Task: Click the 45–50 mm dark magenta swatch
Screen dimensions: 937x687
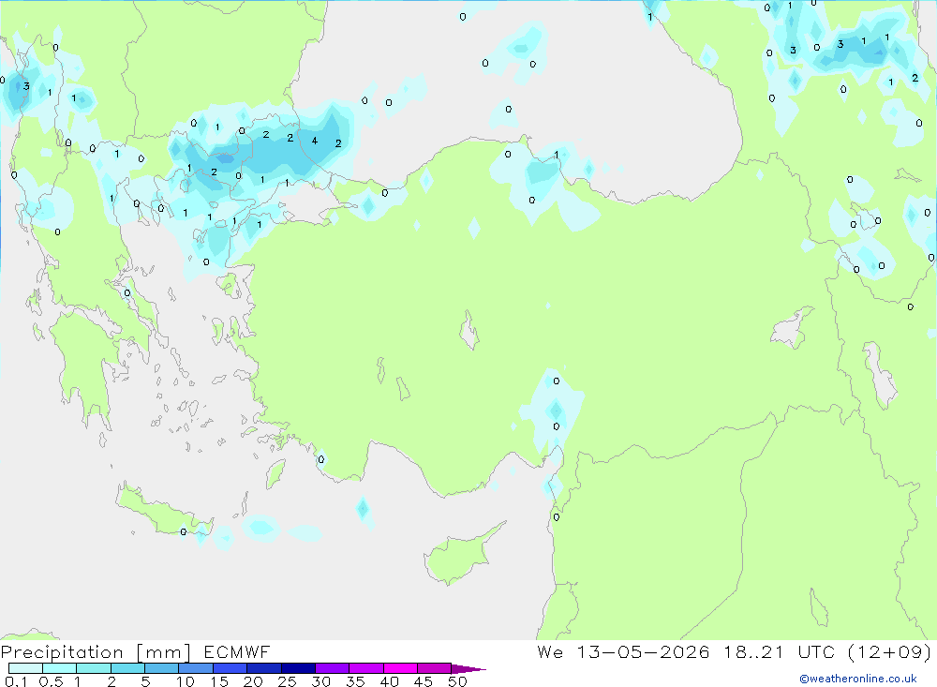Action: click(x=434, y=668)
